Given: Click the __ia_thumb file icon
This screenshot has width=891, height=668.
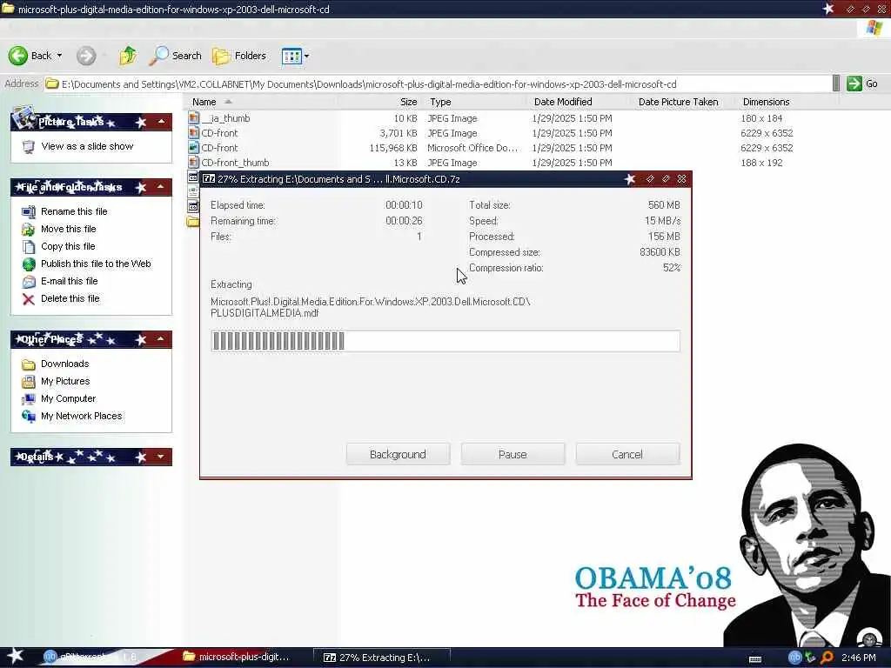Looking at the screenshot, I should click(194, 118).
